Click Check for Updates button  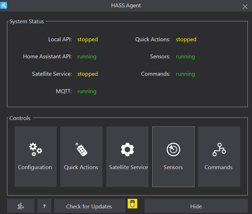tap(90, 206)
